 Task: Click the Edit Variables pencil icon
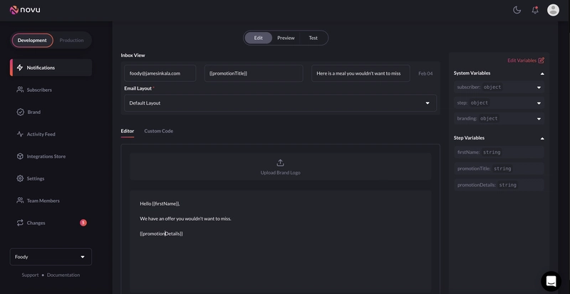[x=541, y=61]
